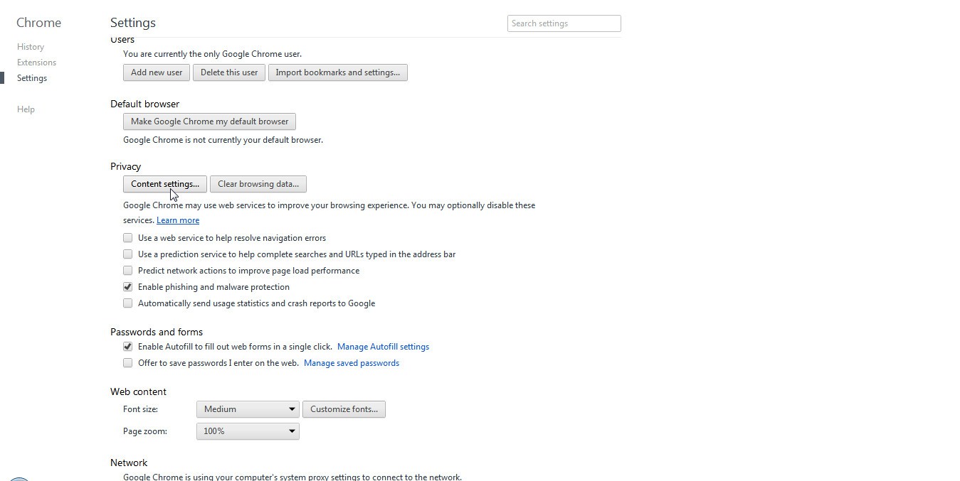The height and width of the screenshot is (481, 960).
Task: Enable prediction service for searches and URLs
Action: [128, 254]
